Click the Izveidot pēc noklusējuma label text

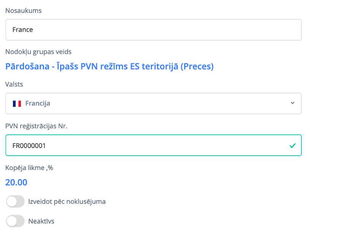pos(67,202)
